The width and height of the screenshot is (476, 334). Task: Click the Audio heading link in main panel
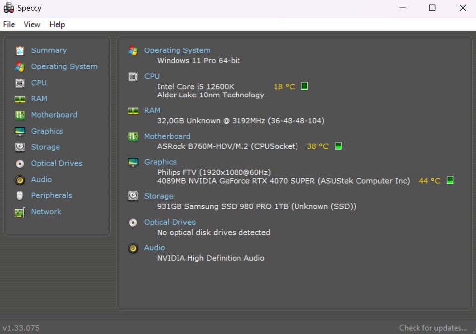click(x=154, y=247)
